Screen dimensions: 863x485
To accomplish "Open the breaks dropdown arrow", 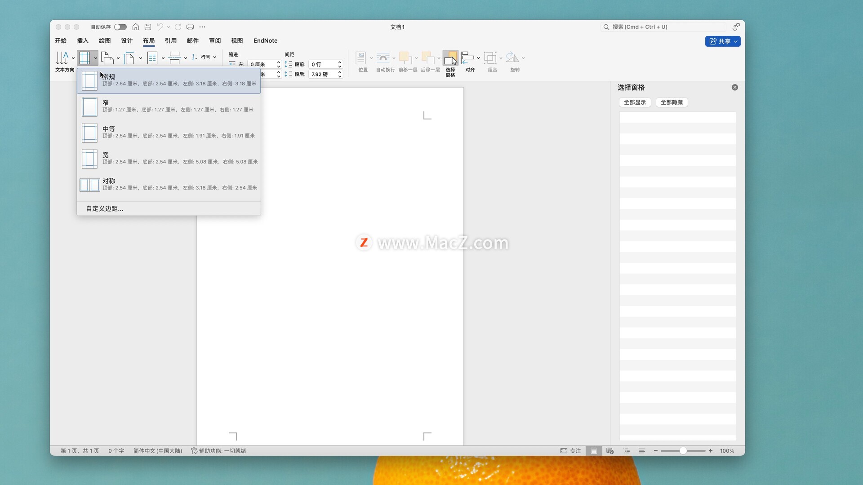I will pyautogui.click(x=186, y=58).
